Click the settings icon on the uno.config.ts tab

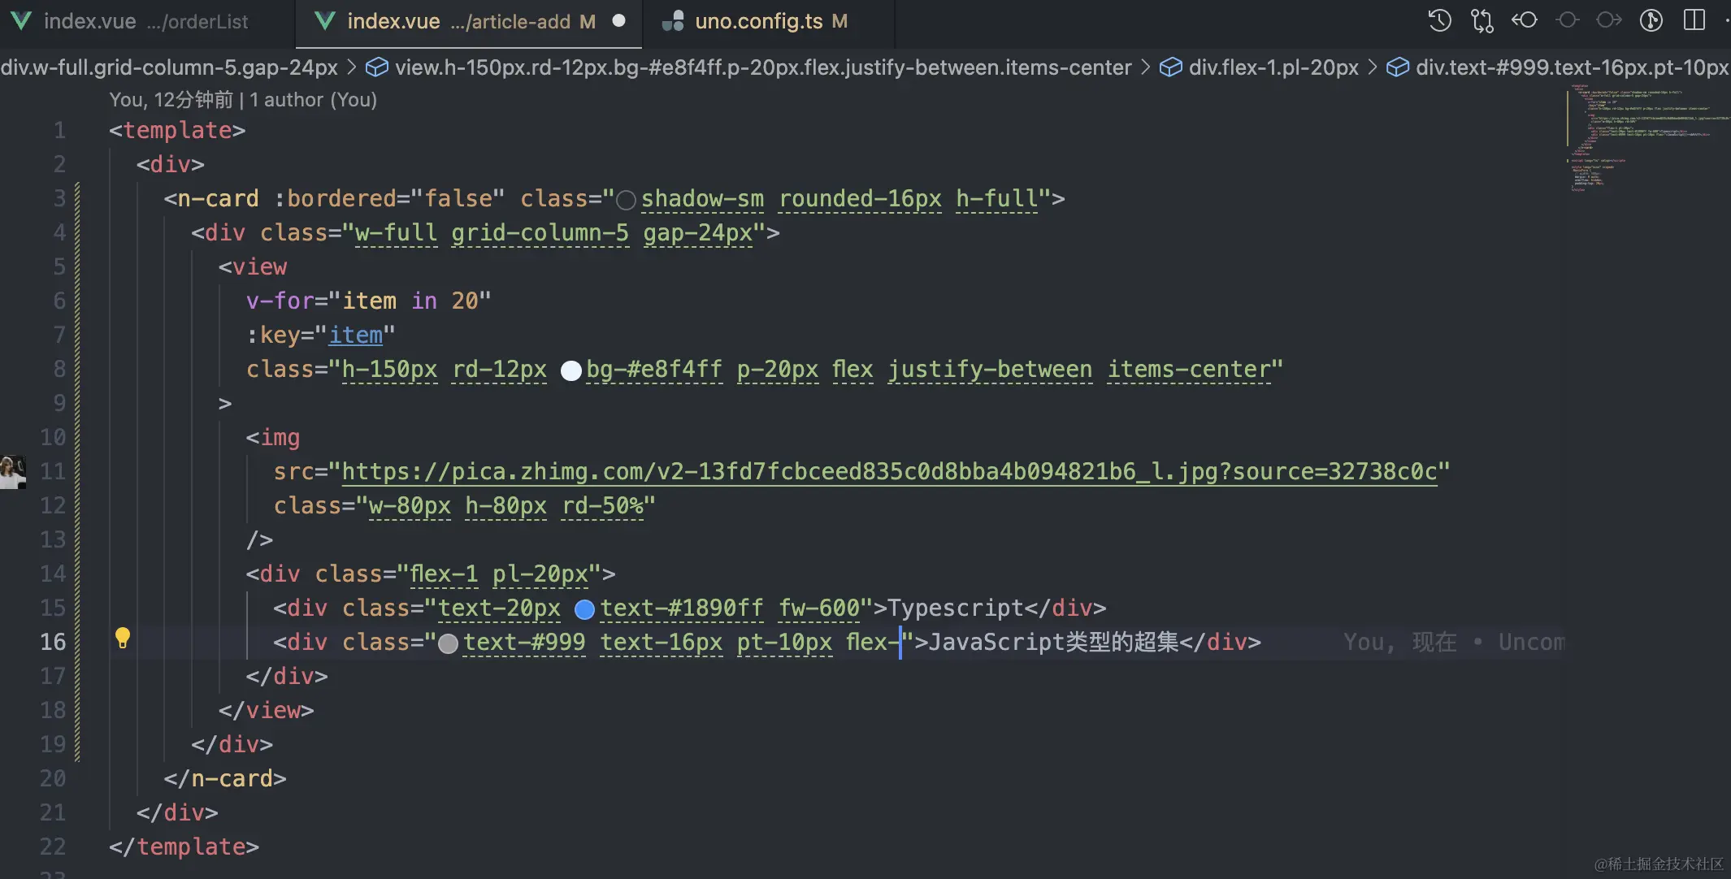(x=673, y=21)
